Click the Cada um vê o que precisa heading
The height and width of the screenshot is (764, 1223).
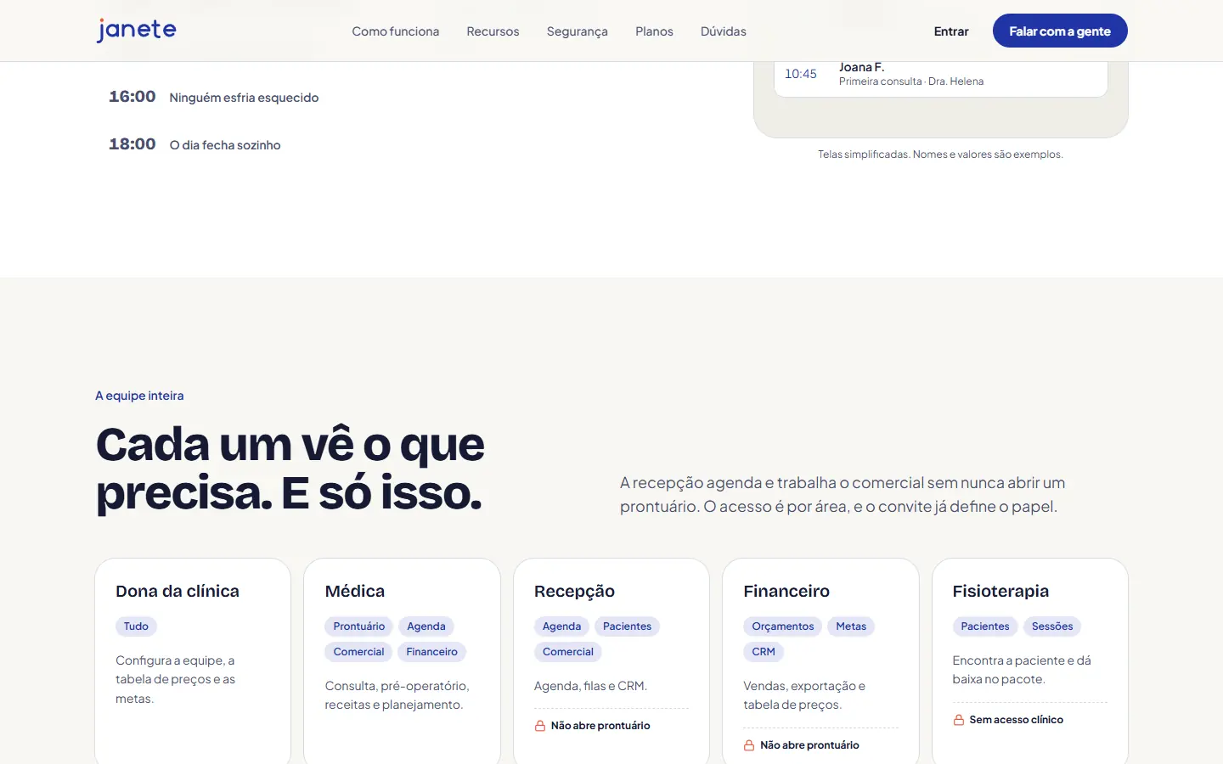[290, 469]
